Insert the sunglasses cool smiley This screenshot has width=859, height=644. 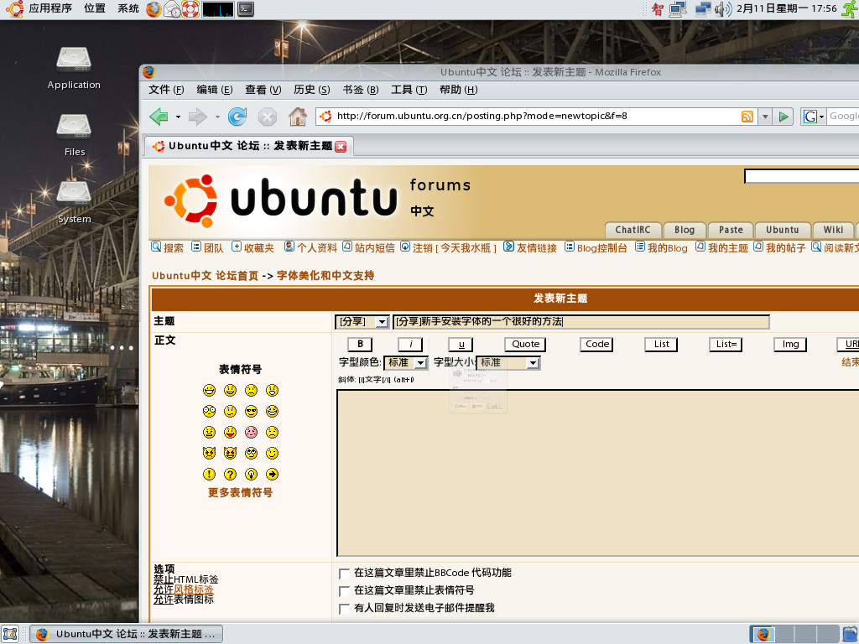251,411
